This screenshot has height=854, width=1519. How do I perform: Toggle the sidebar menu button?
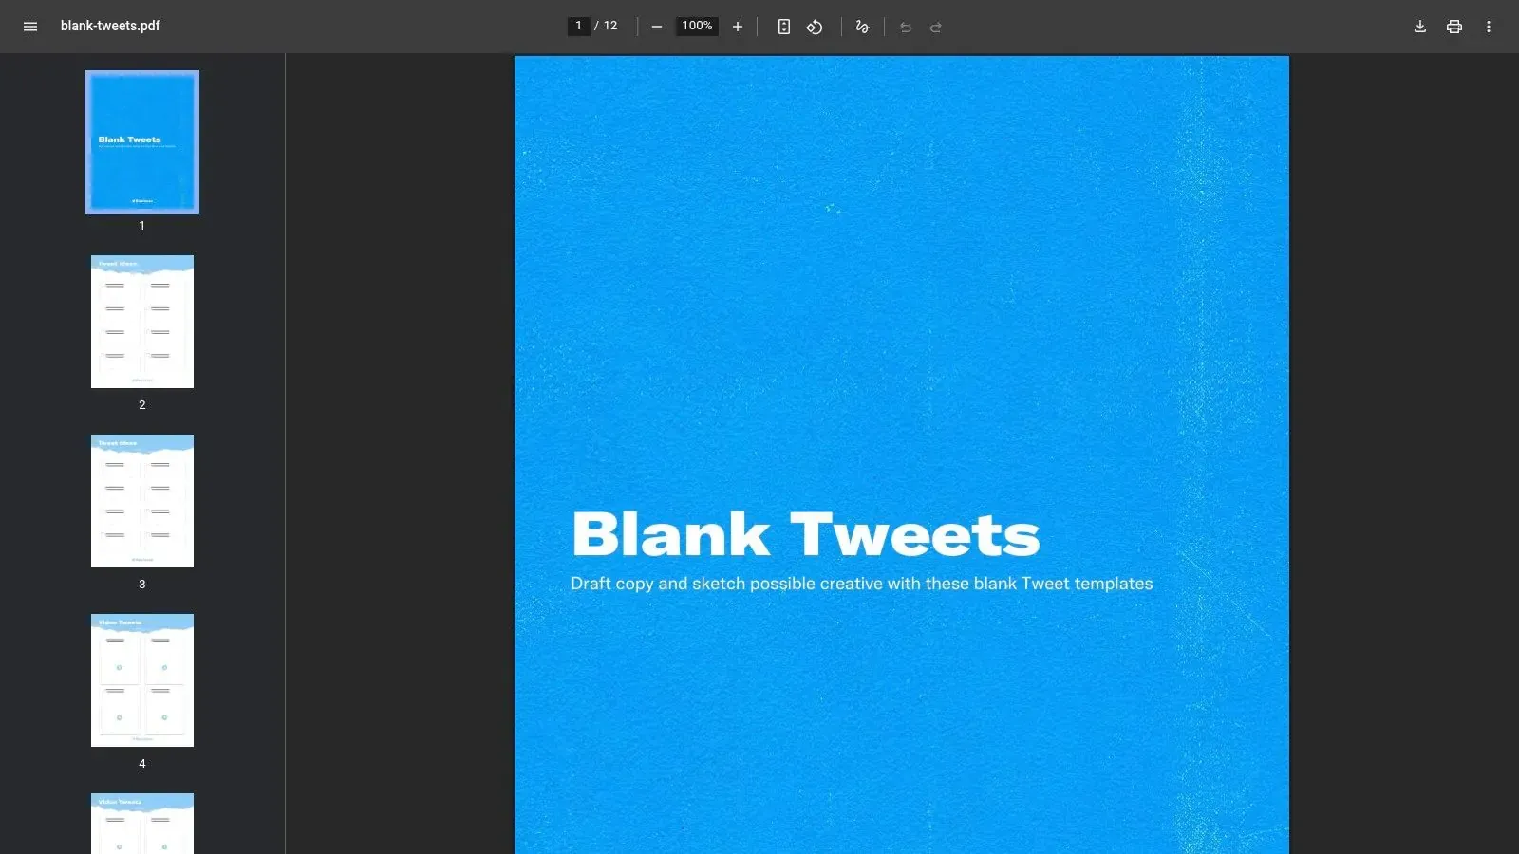pyautogui.click(x=30, y=27)
